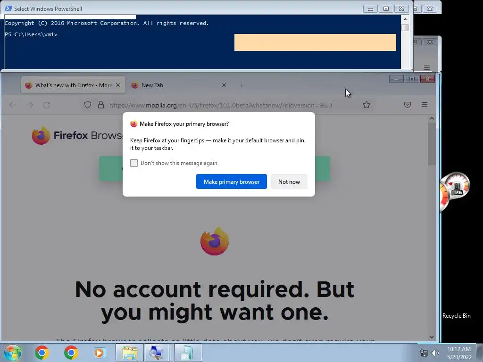Select the Recycle Bin on the desktop
483x362 pixels.
coord(456,315)
